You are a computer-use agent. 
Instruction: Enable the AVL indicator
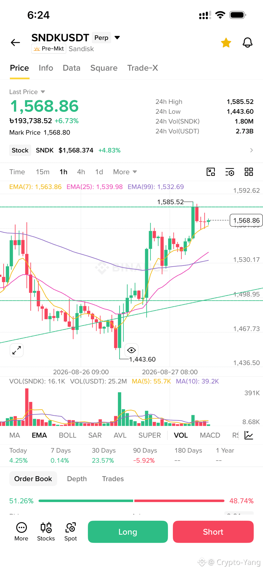click(x=120, y=435)
